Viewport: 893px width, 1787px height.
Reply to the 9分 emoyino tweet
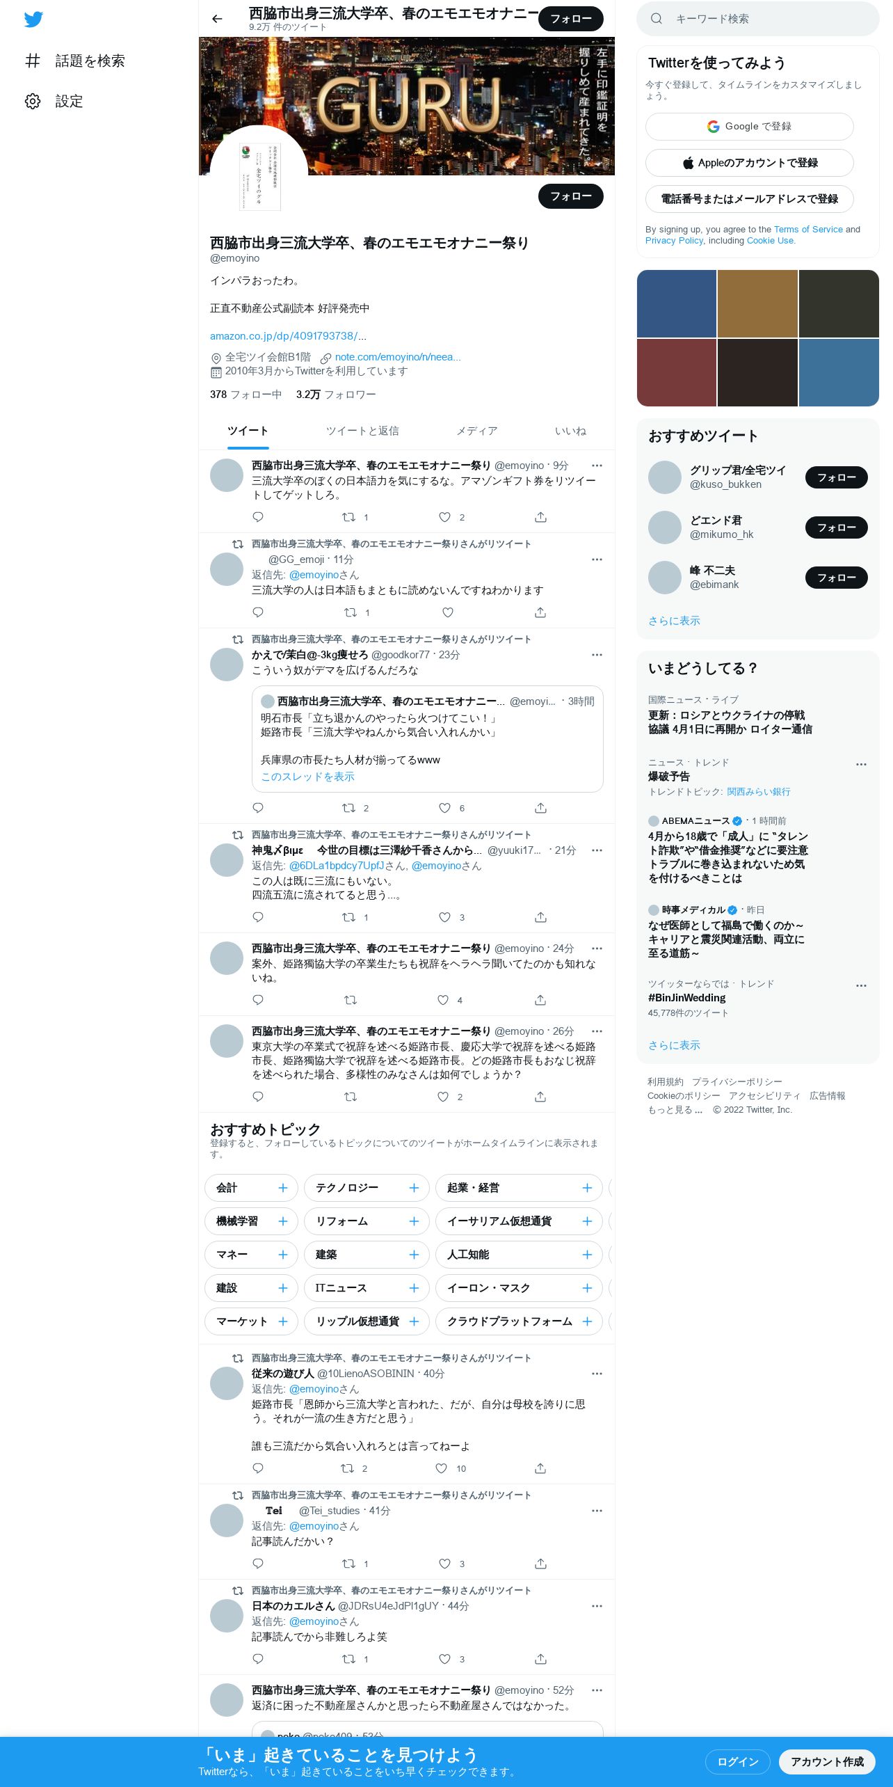coord(258,517)
